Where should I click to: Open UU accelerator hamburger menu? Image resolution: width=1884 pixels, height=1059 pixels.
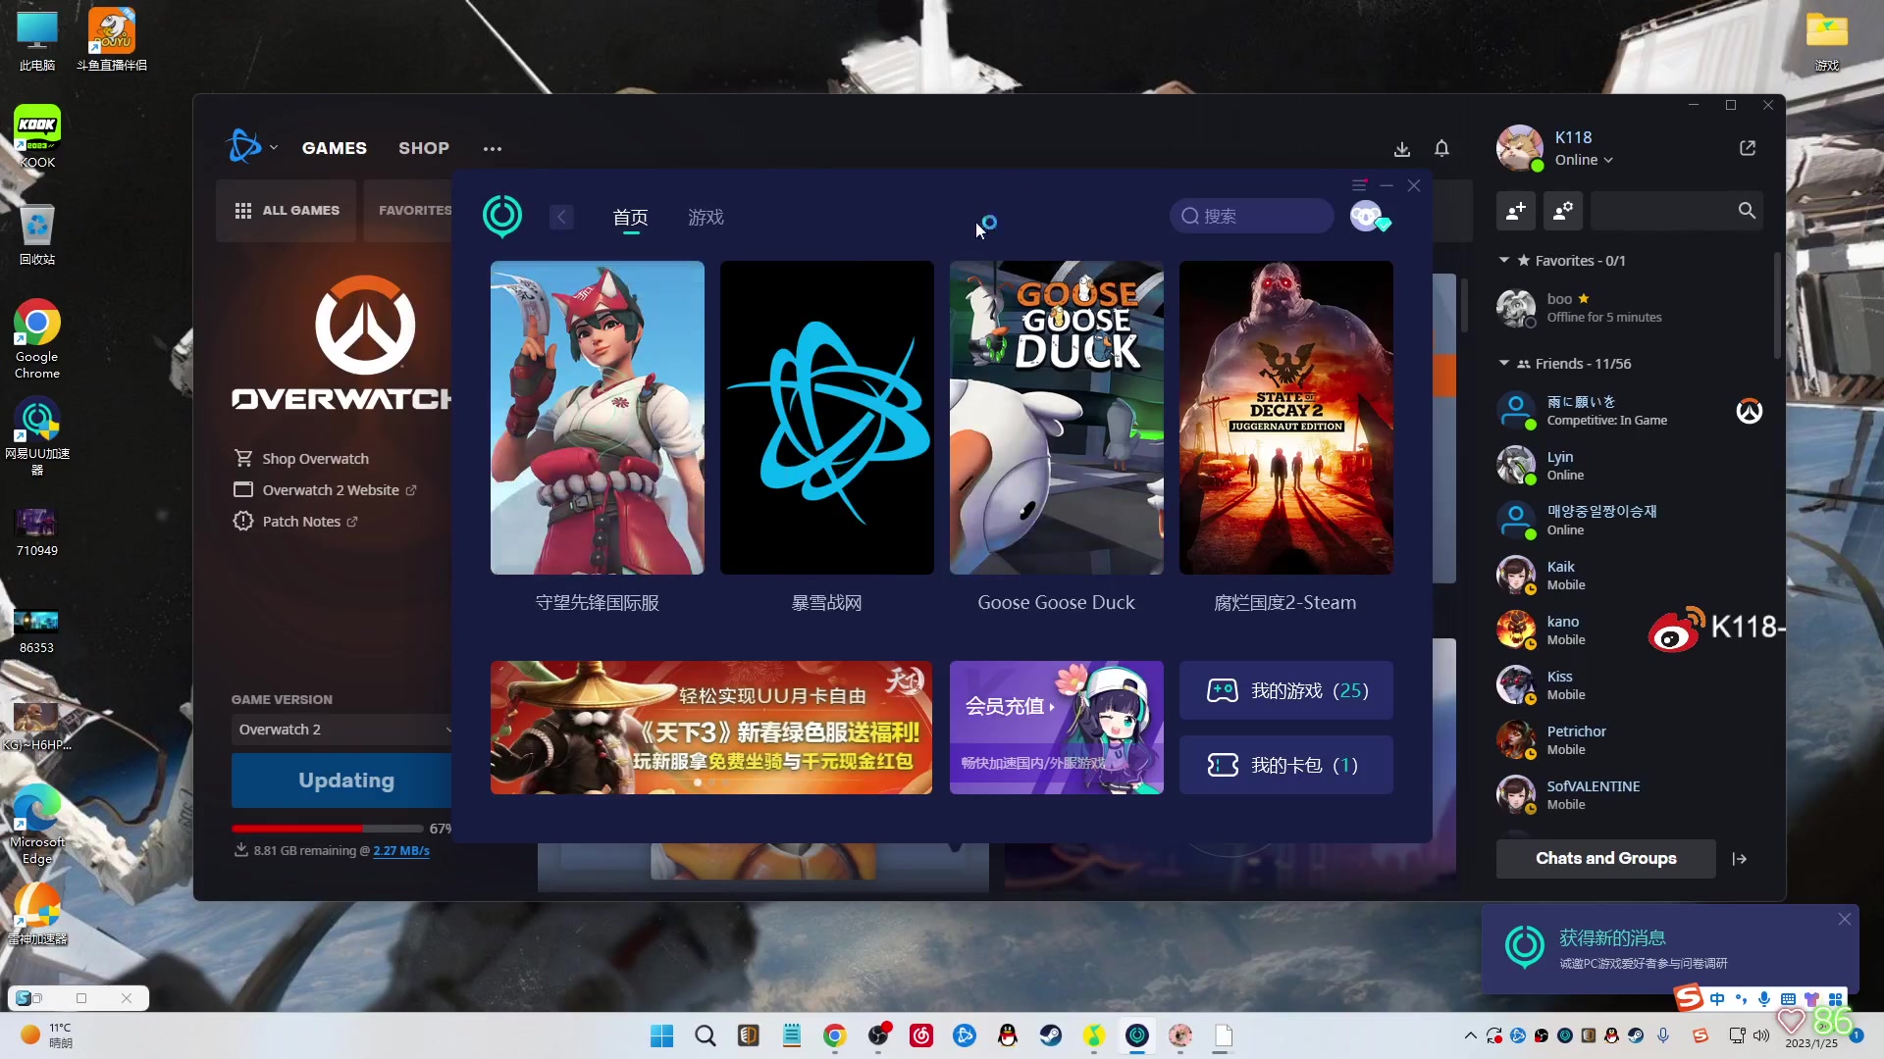[1359, 185]
